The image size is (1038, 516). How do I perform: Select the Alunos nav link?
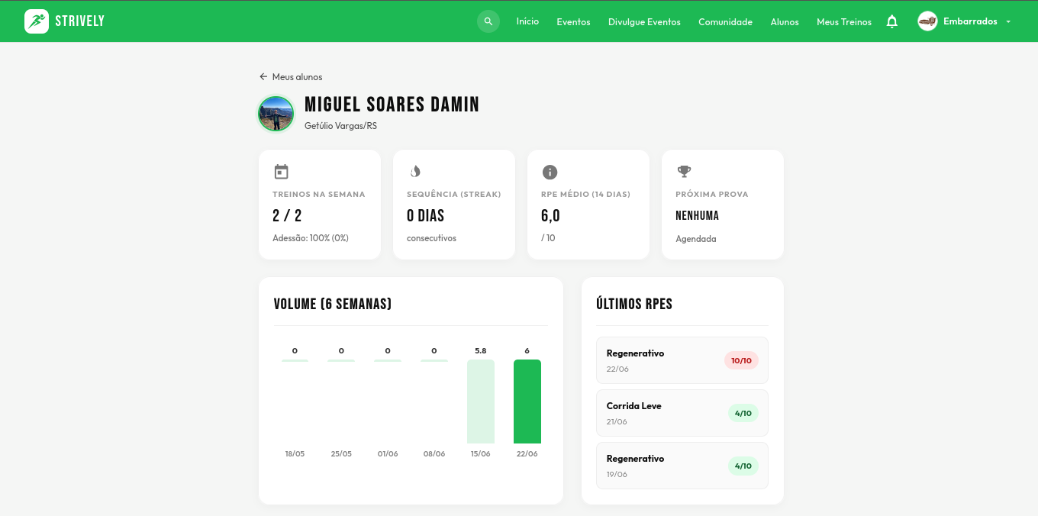(785, 22)
